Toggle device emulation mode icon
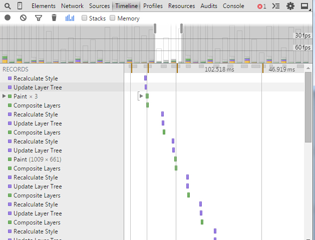The width and height of the screenshot is (315, 240). pos(20,6)
